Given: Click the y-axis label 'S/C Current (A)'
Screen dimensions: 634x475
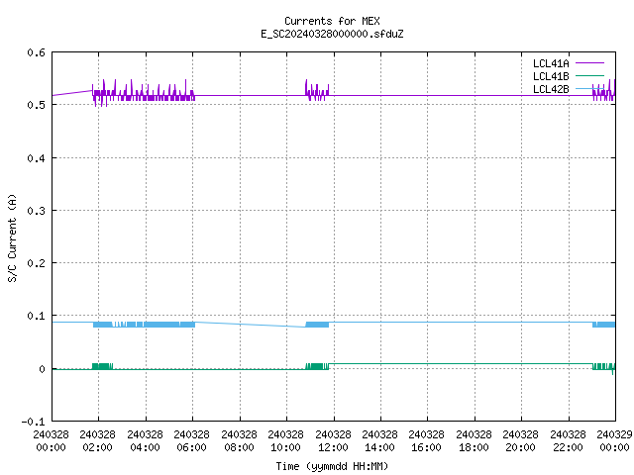Looking at the screenshot, I should tap(12, 238).
